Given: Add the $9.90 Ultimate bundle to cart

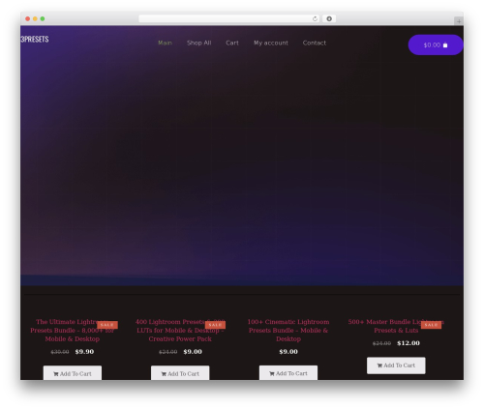Looking at the screenshot, I should click(x=73, y=373).
